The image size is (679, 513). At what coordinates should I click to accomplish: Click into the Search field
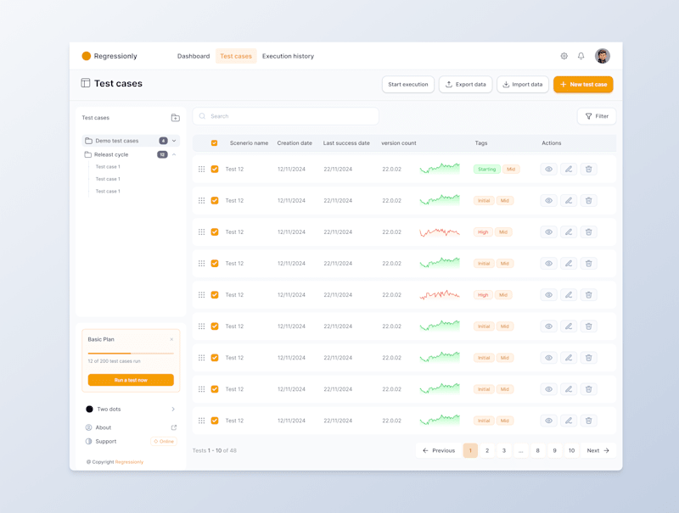[286, 116]
